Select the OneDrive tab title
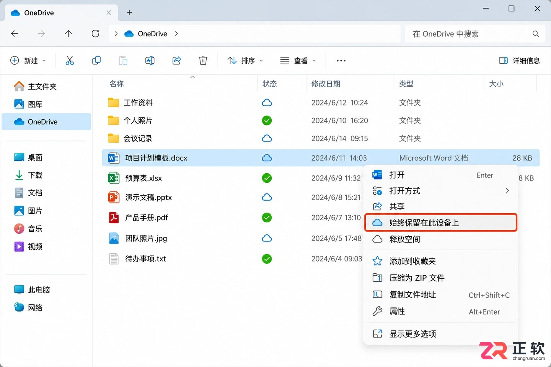Viewport: 551px width, 367px height. click(39, 13)
